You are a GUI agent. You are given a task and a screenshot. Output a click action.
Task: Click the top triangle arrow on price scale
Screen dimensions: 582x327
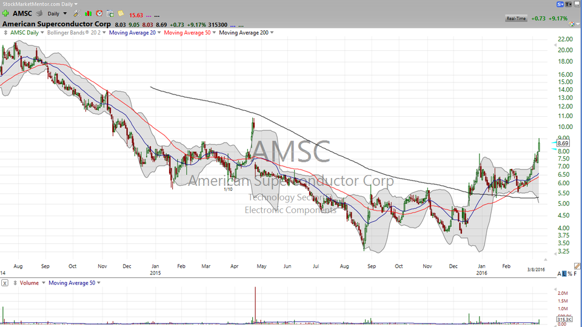tap(555, 45)
